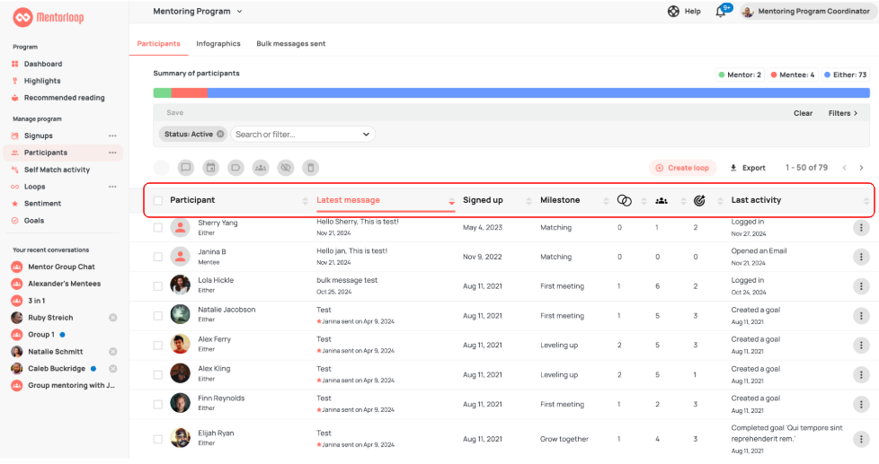Select Natalie Jacobson's row checkbox
The width and height of the screenshot is (879, 464).
pos(158,316)
